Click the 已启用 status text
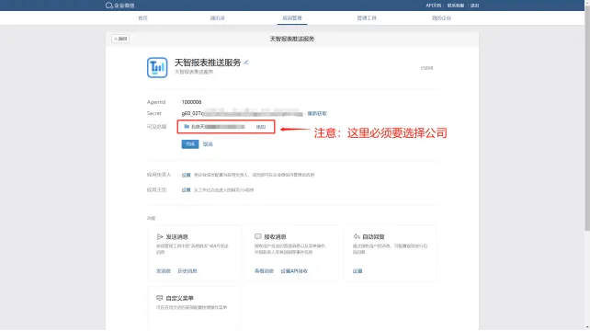This screenshot has height=331, width=590. click(426, 68)
